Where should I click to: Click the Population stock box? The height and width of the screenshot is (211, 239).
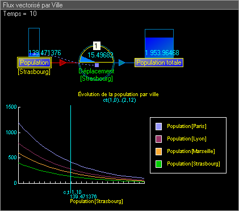click(x=34, y=63)
